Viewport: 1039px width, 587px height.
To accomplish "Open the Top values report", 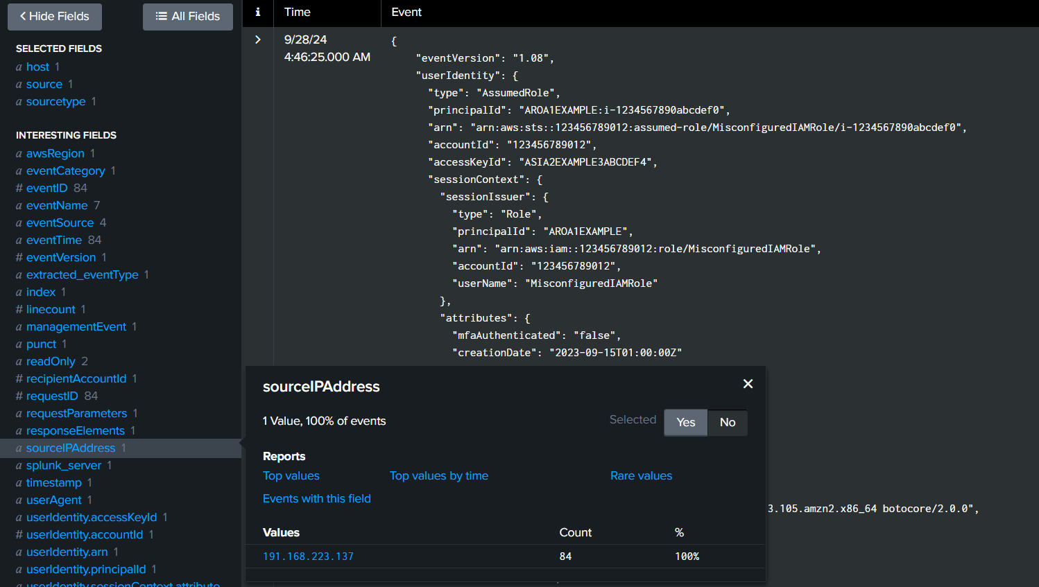I will click(291, 475).
